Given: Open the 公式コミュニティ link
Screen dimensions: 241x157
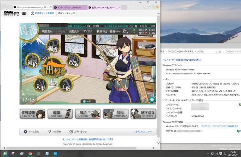Looking at the screenshot, I should (x=143, y=132).
